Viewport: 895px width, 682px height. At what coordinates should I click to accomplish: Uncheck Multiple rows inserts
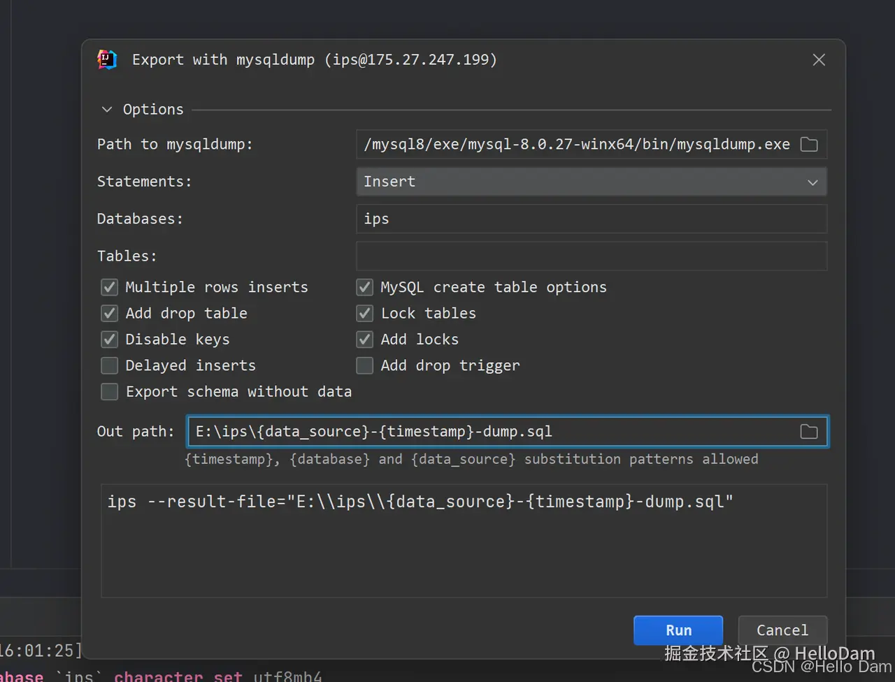[x=110, y=287]
